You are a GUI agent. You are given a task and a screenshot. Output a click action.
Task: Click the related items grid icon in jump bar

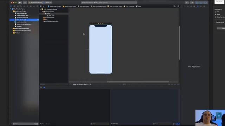tap(41, 6)
